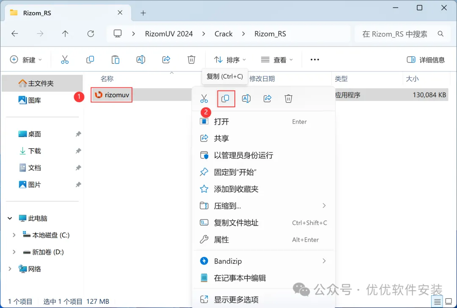Click the Share icon in the toolbar
This screenshot has height=308, width=457.
coord(166,60)
